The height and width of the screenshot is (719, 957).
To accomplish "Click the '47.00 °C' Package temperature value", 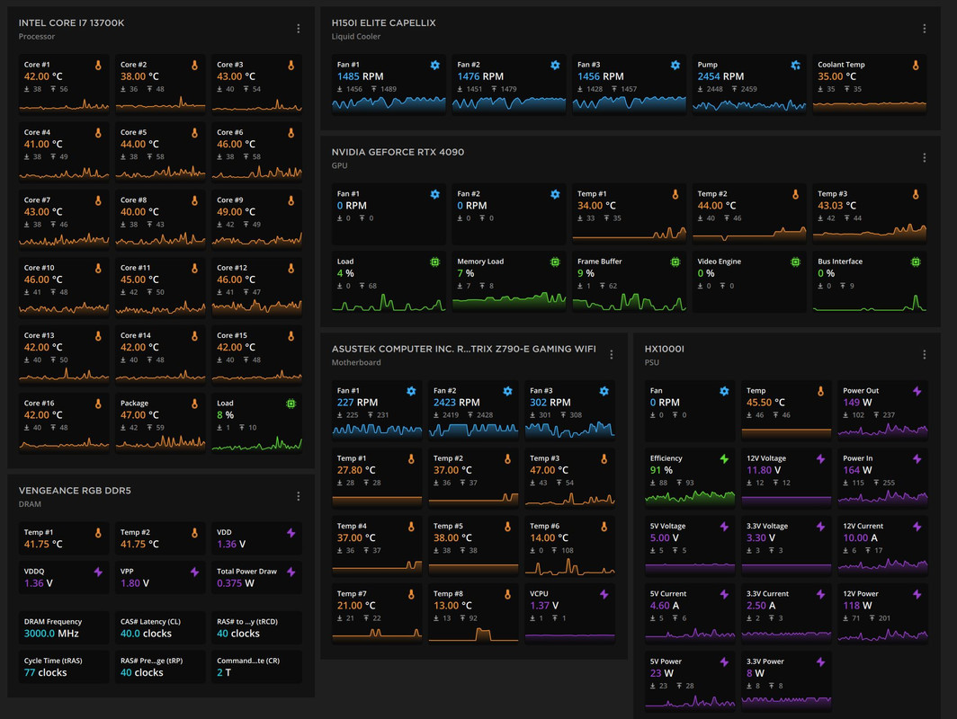I will point(139,415).
